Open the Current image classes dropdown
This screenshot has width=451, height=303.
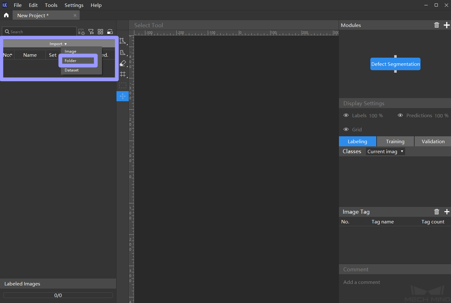(x=385, y=151)
